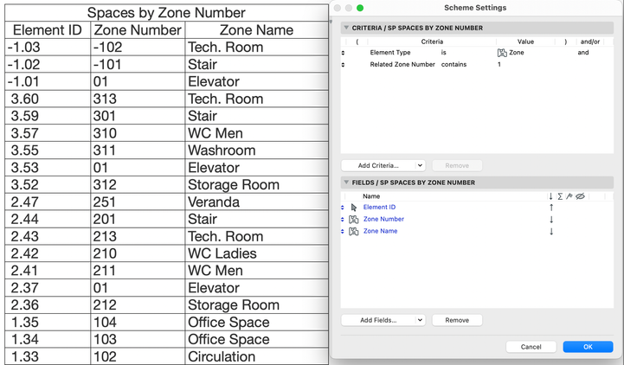Click the zone number cell -101
Screen dimensions: 624x365
pos(138,64)
